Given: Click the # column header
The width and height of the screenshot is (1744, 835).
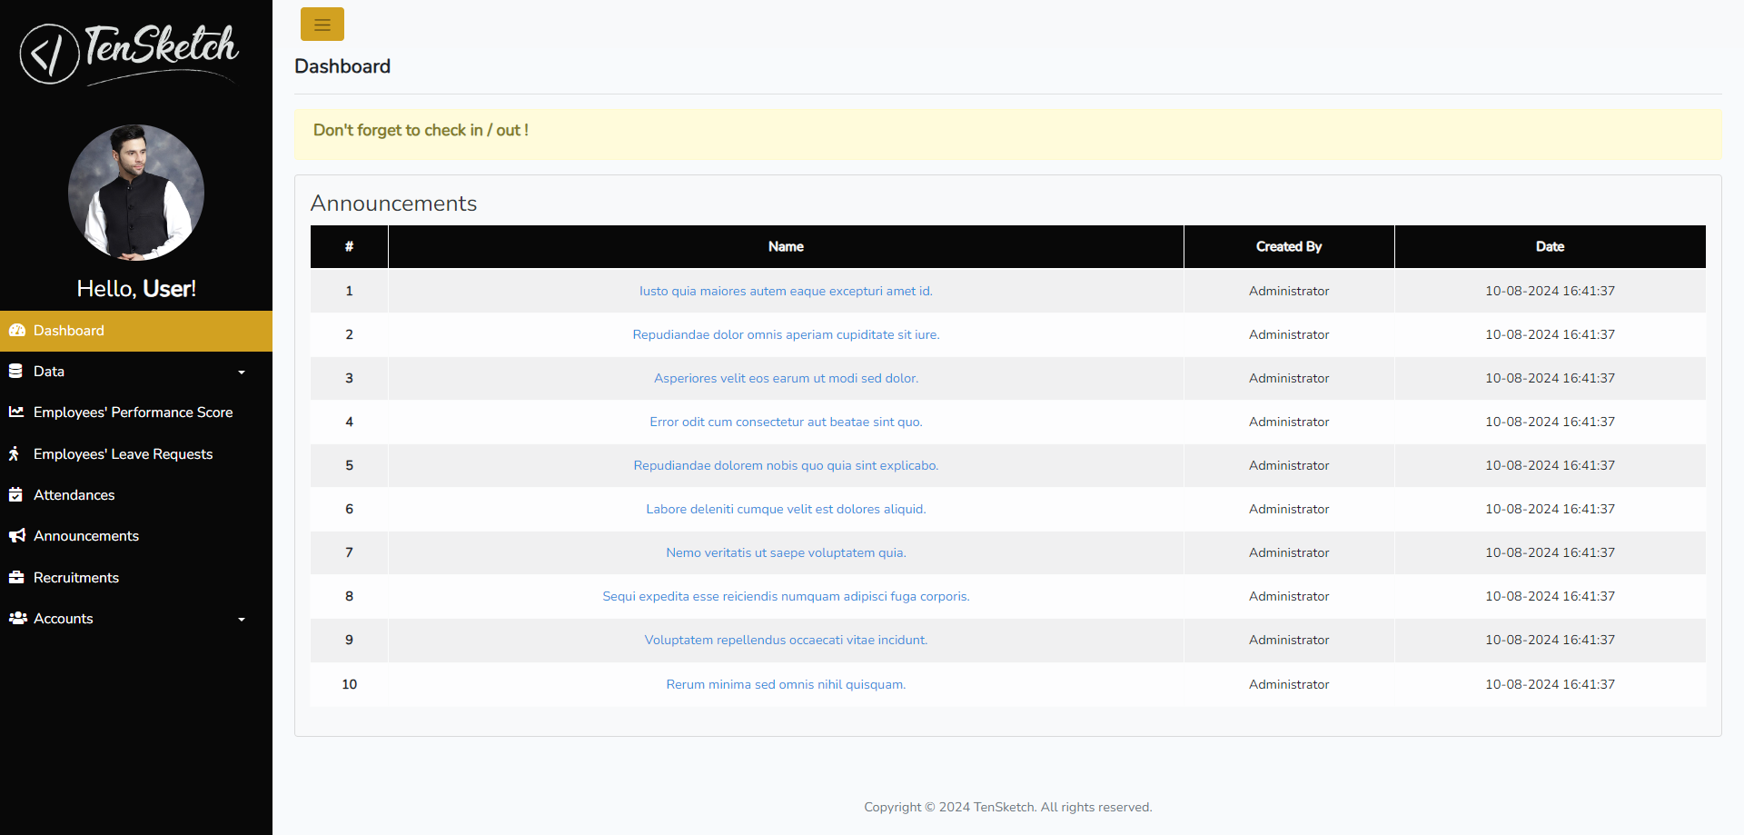Looking at the screenshot, I should pos(349,246).
